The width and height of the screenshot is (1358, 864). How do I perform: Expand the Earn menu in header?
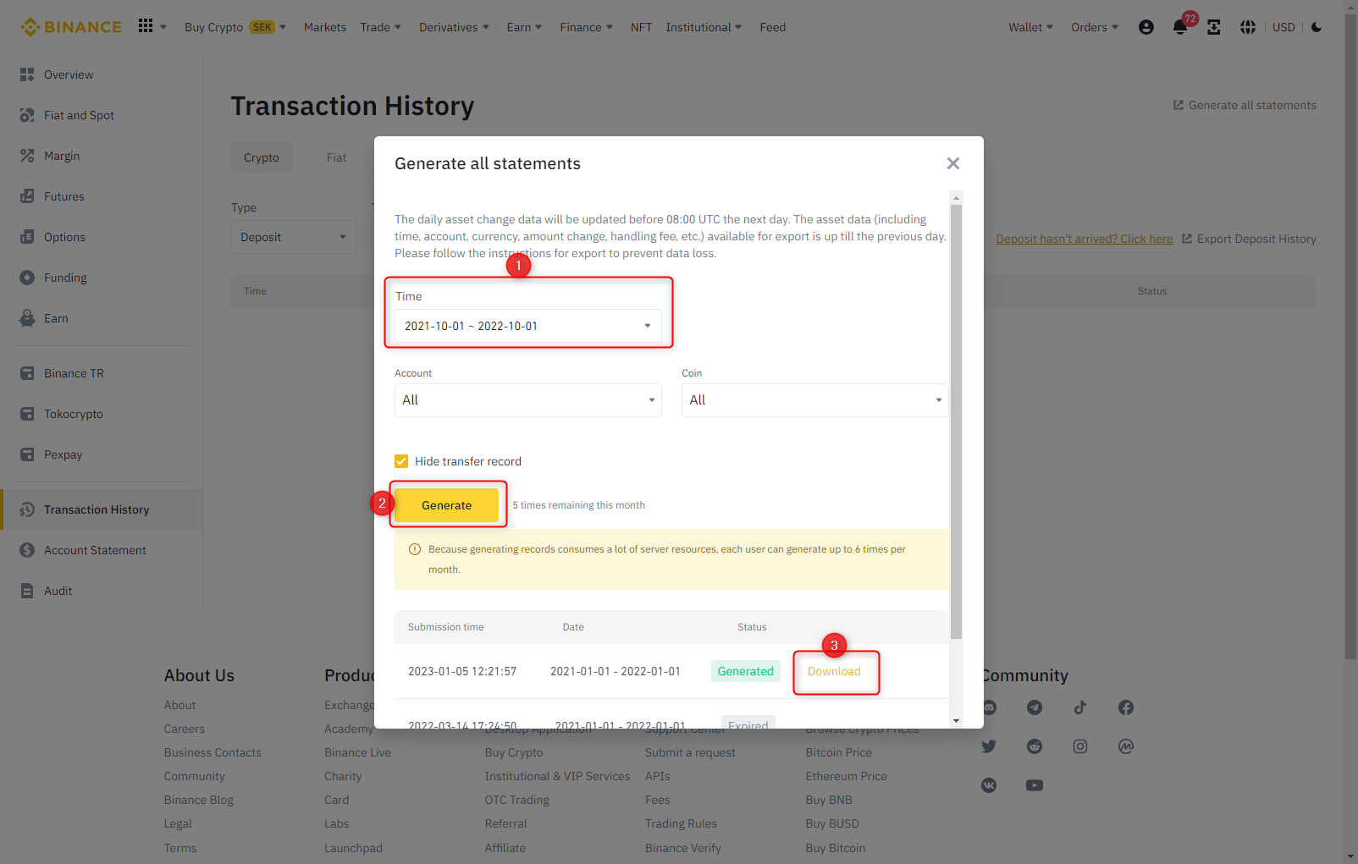coord(524,27)
